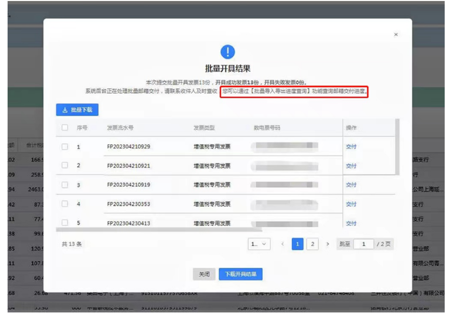Click the 序号 column header

(x=82, y=128)
